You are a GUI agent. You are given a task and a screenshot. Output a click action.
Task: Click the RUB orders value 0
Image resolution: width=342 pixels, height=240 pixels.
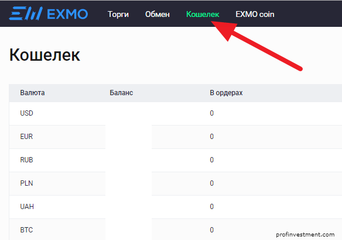[211, 160]
